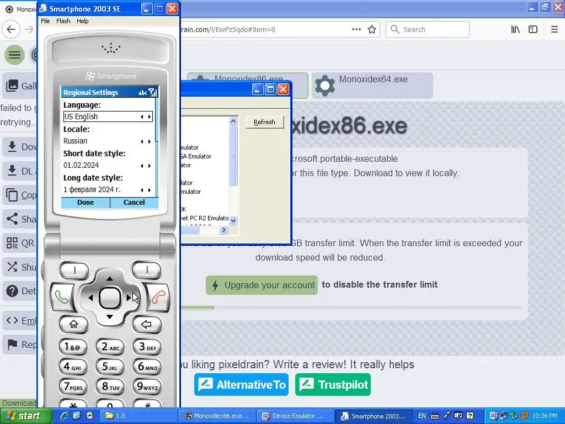The height and width of the screenshot is (424, 565).
Task: Click the D-pad center action button
Action: tap(110, 298)
